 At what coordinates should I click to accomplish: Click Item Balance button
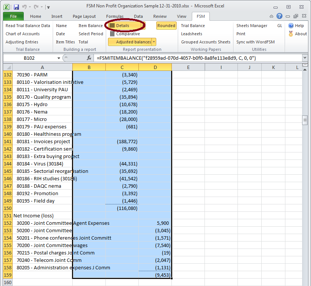pyautogui.click(x=91, y=26)
